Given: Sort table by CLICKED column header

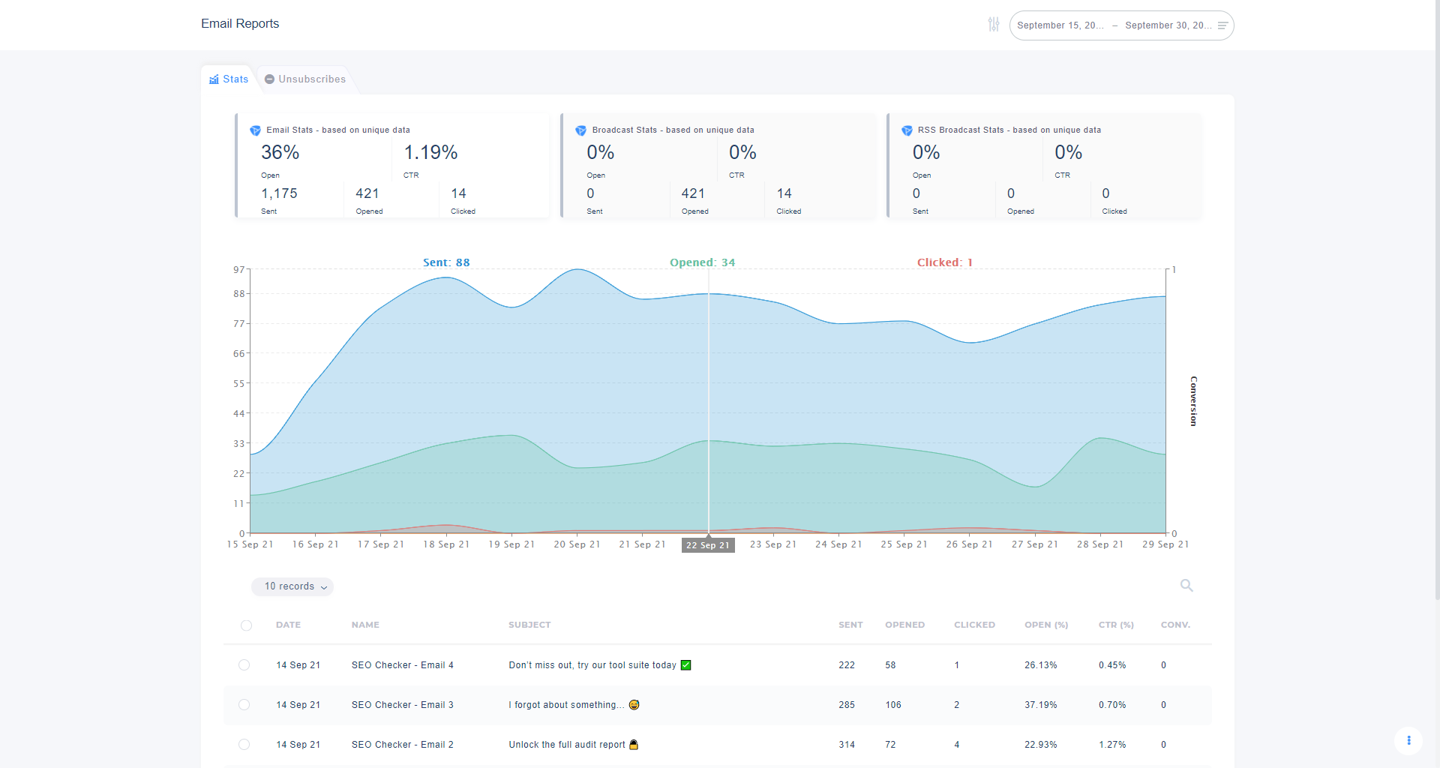Looking at the screenshot, I should coord(974,625).
